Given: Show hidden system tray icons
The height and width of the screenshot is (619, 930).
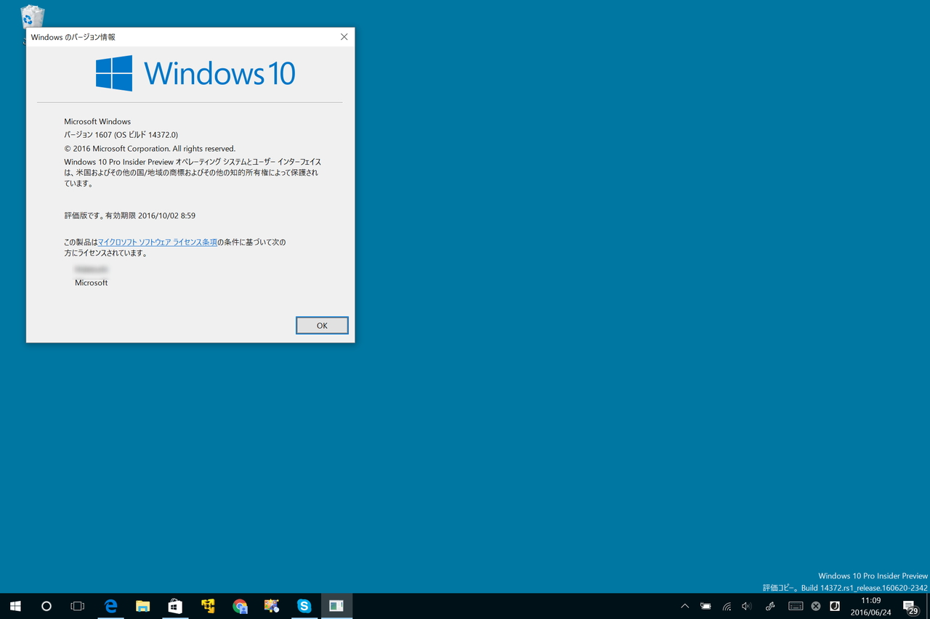Looking at the screenshot, I should [x=684, y=606].
